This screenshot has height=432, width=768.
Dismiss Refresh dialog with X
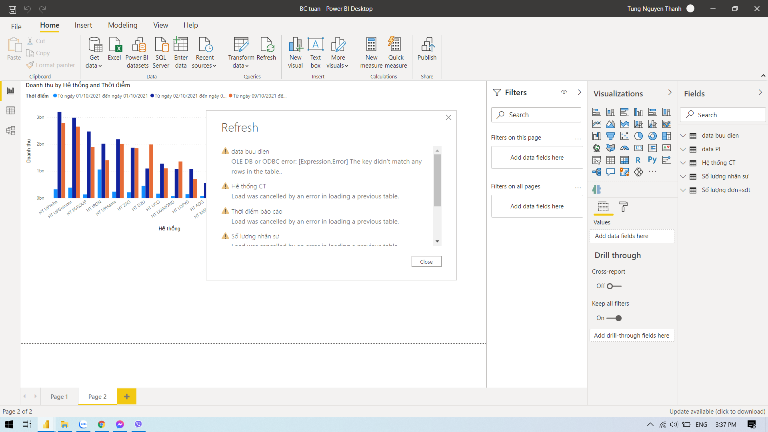pyautogui.click(x=448, y=117)
